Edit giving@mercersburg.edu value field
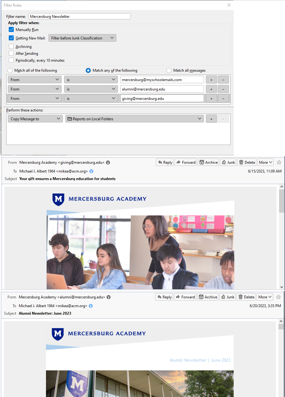285x397 pixels. click(162, 99)
